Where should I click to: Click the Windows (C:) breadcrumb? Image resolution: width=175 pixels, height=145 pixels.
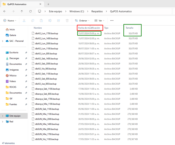77,11
